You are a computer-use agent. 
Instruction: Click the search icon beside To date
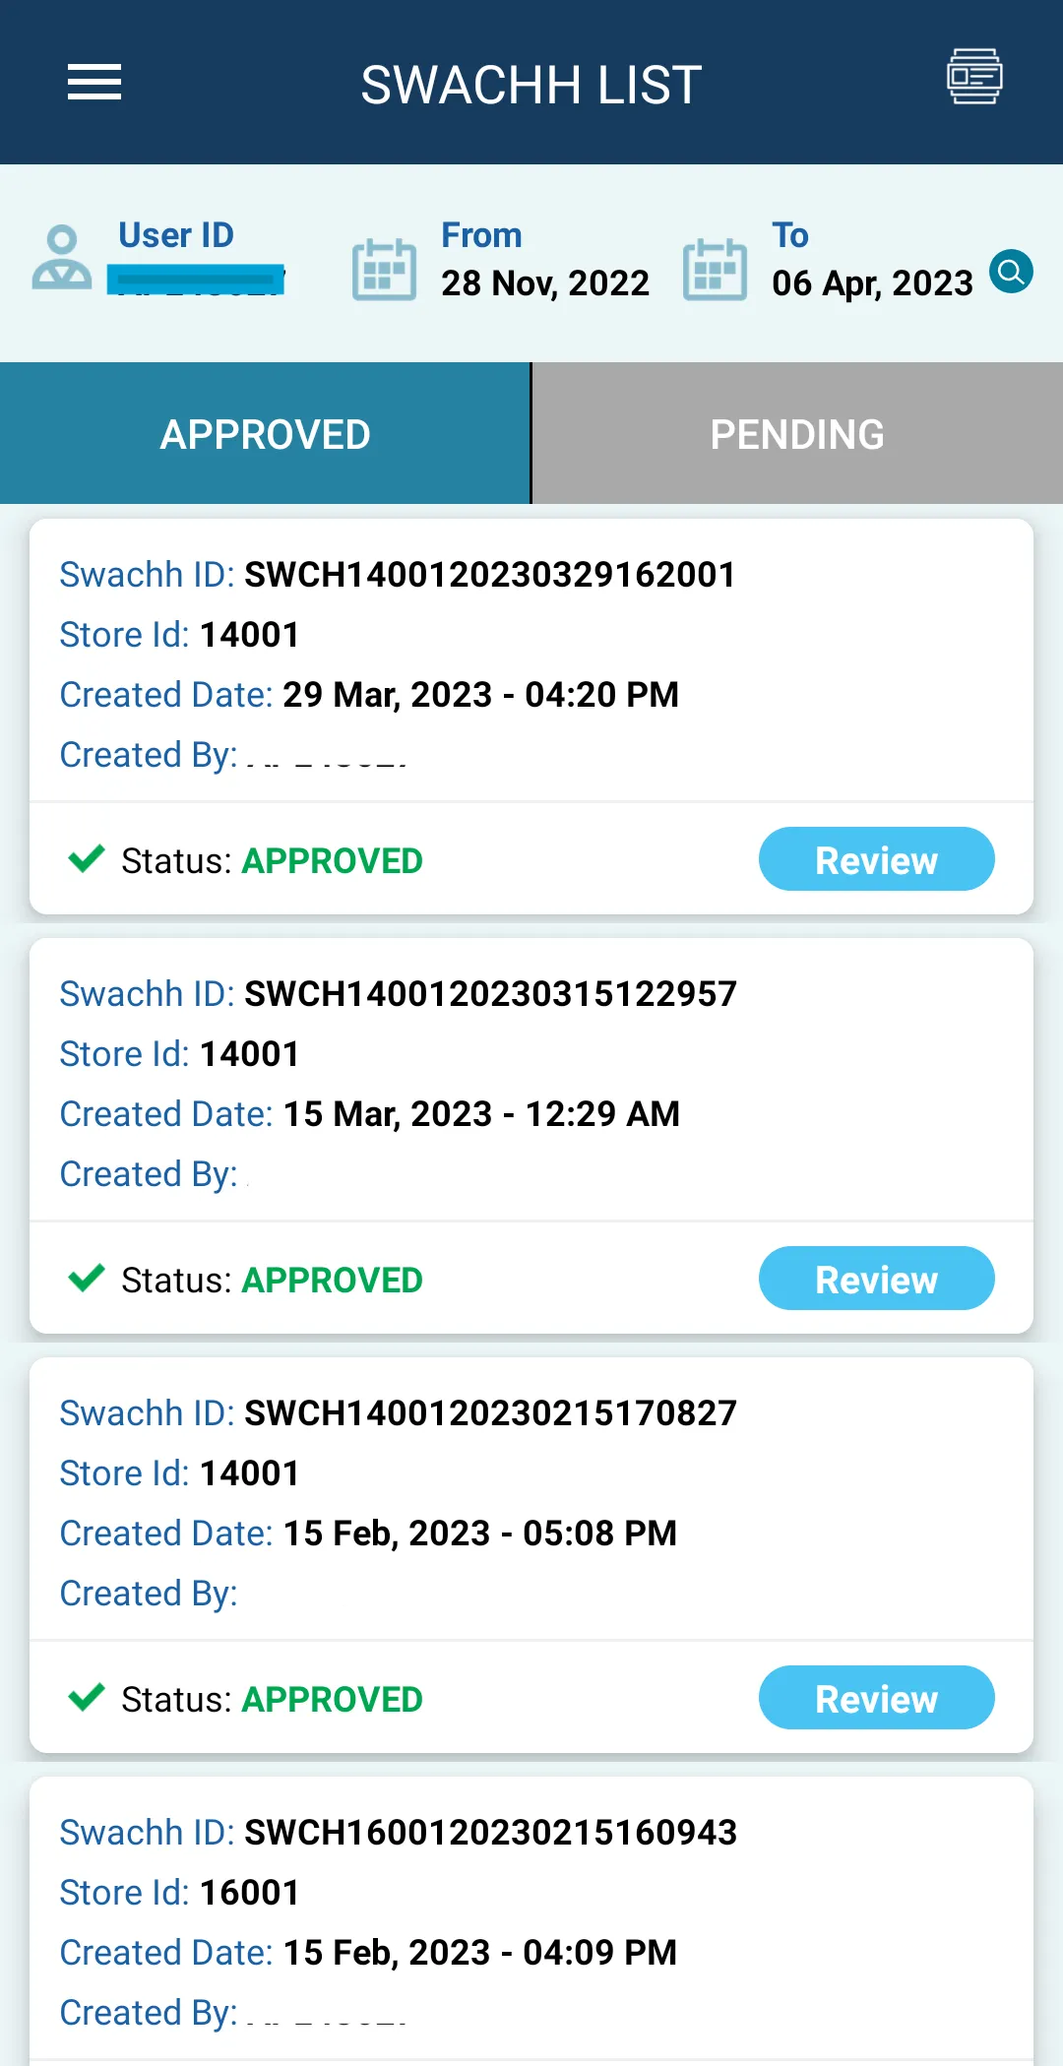(1011, 274)
